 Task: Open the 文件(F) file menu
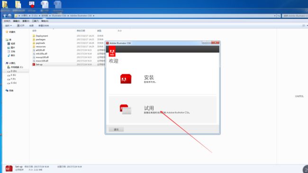coord(7,21)
